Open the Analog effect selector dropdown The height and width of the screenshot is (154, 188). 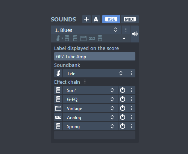coord(90,117)
